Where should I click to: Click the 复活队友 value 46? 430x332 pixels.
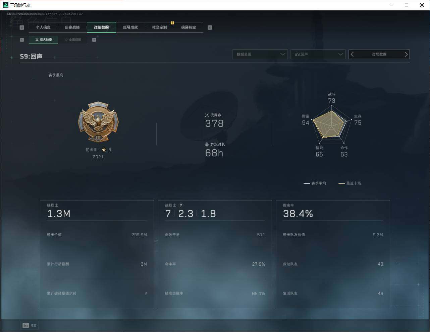(x=380, y=294)
